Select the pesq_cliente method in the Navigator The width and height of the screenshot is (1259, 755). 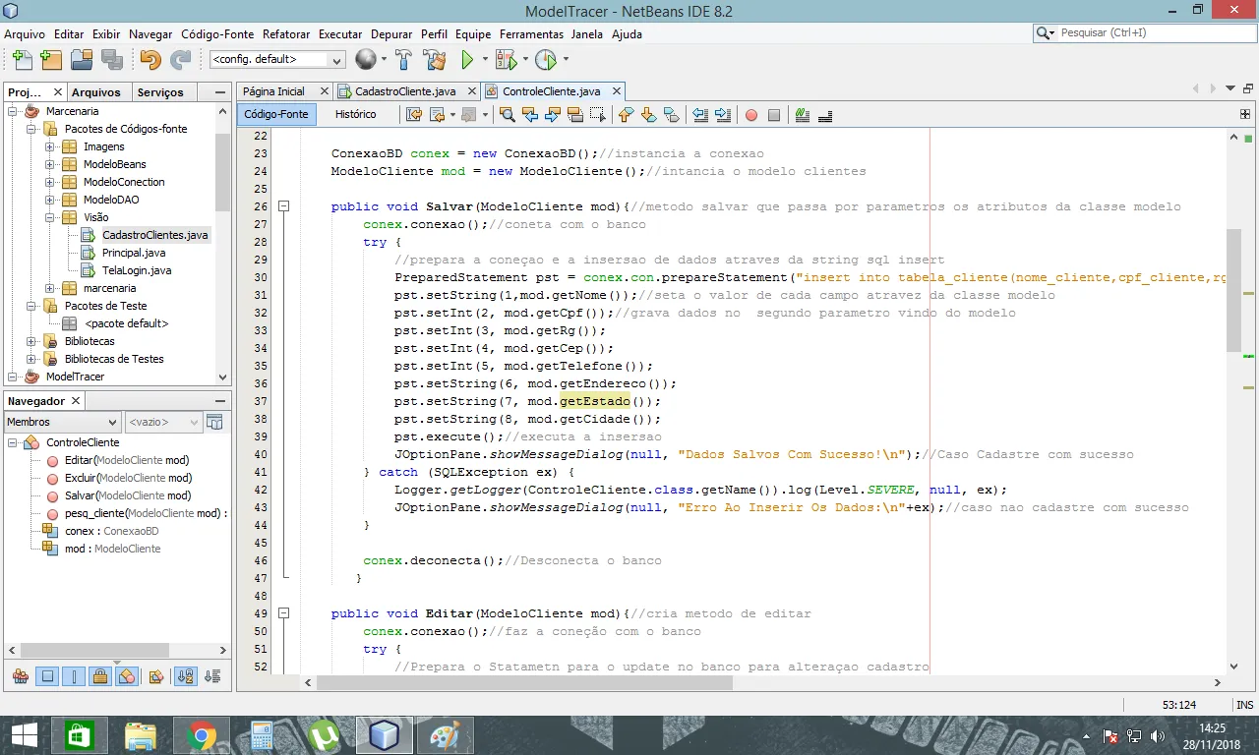click(x=146, y=513)
